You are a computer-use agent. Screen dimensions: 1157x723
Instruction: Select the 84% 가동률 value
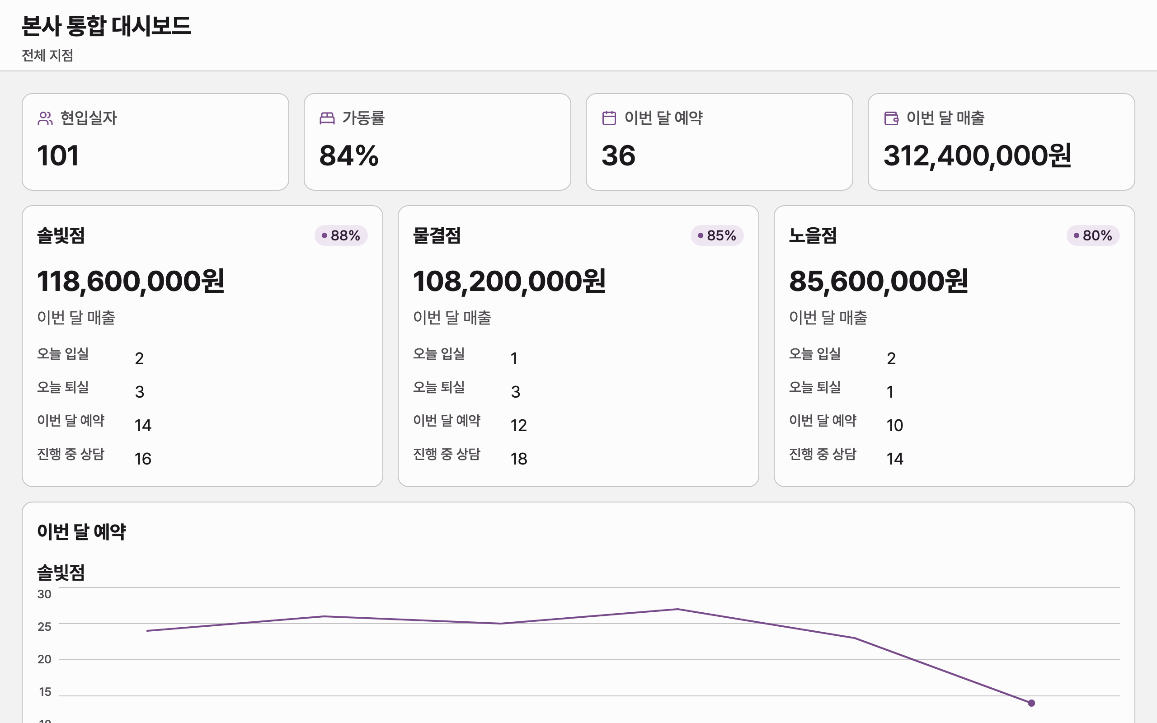point(349,156)
